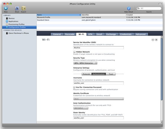
Task: Add a Wi-Fi payload with the plus button
Action: 156,40
